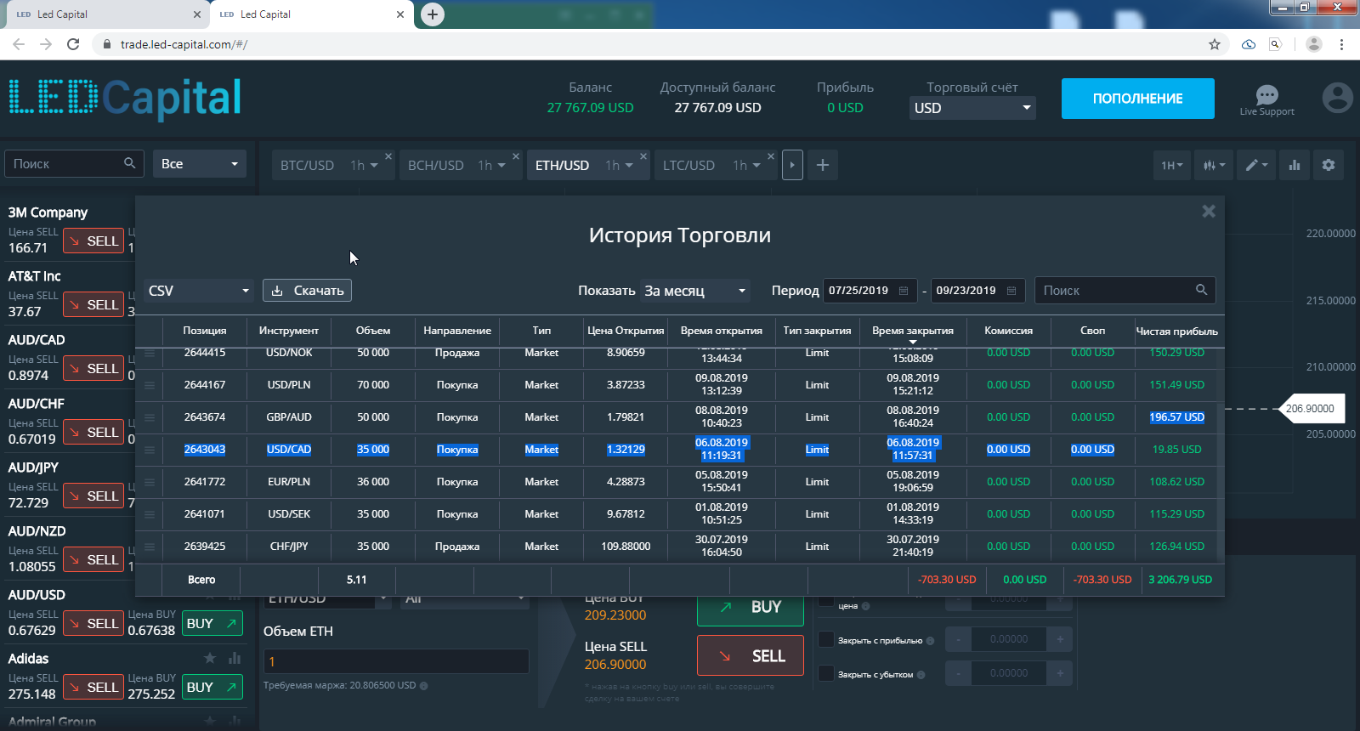Mark Adidas as favorite with star

tap(210, 658)
